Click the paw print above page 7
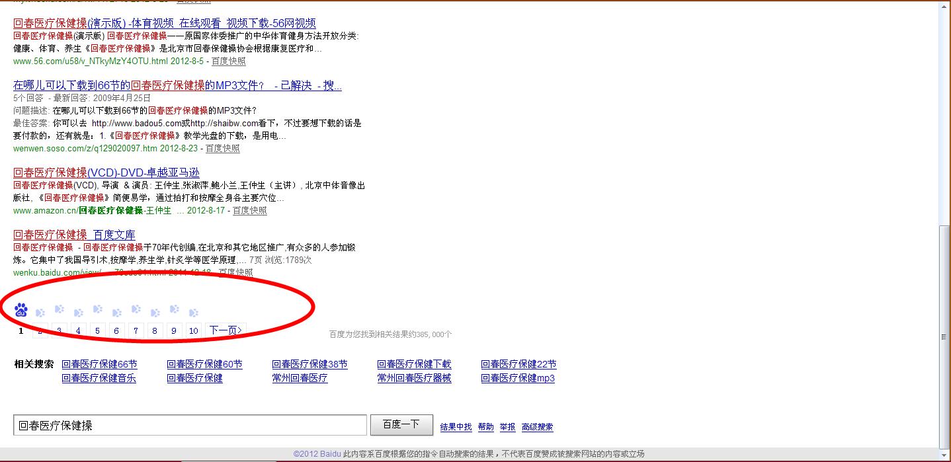 point(136,309)
